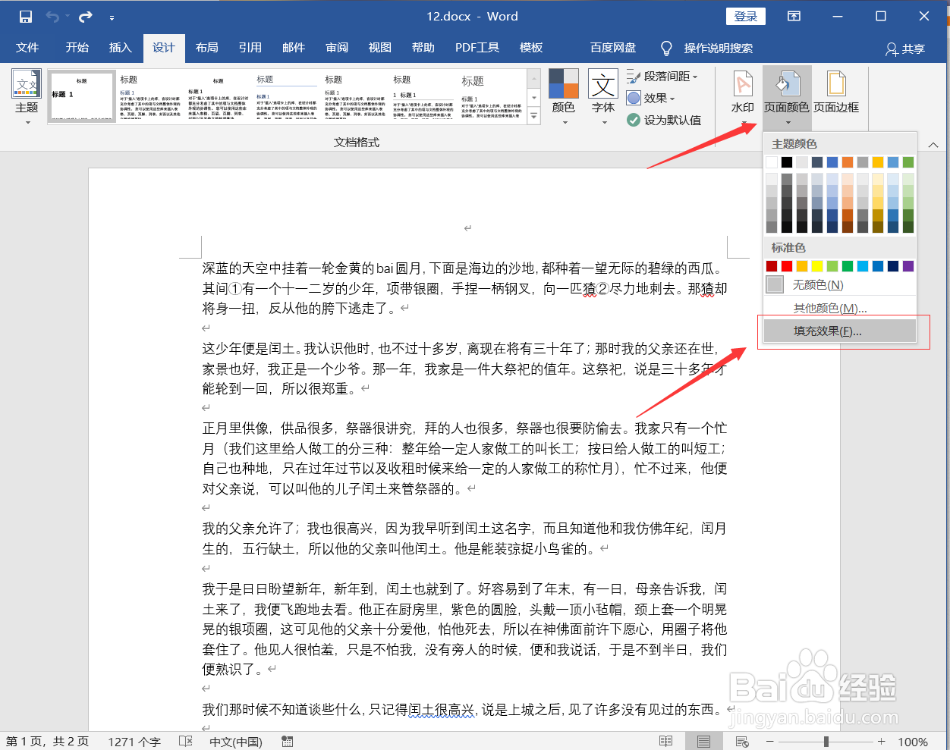This screenshot has width=950, height=750.
Task: Open the 颜色 theme colors dropdown
Action: [564, 97]
